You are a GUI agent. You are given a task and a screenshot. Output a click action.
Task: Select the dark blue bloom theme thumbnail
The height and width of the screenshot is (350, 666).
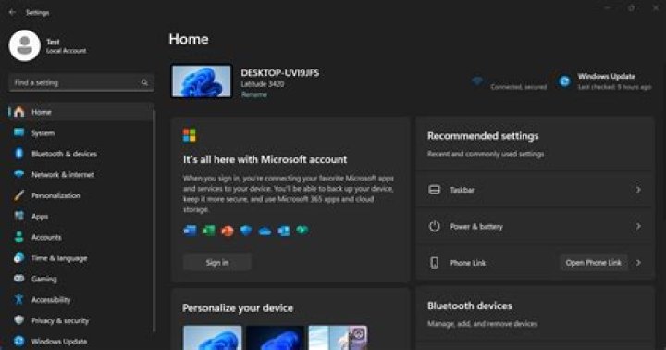tap(276, 338)
